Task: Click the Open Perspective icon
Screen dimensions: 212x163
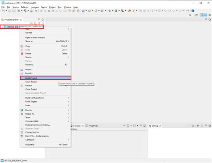Action: [x=196, y=15]
